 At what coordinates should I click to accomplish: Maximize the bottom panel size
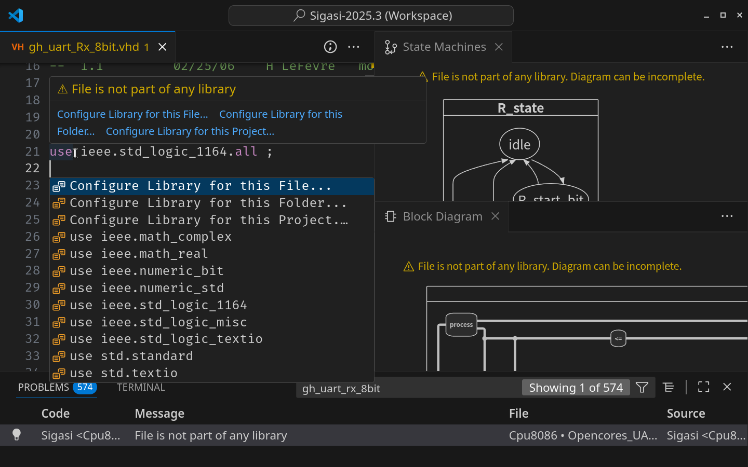pyautogui.click(x=703, y=388)
